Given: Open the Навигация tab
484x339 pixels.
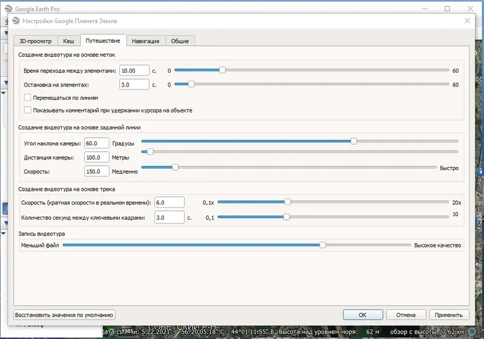Looking at the screenshot, I should click(146, 41).
